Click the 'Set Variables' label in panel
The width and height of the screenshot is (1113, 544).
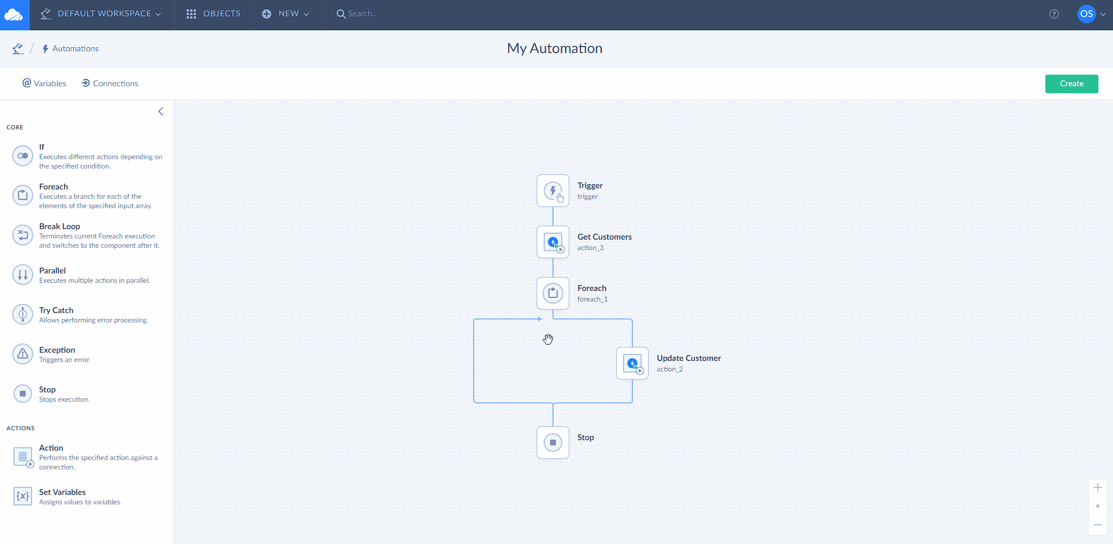[x=62, y=492]
